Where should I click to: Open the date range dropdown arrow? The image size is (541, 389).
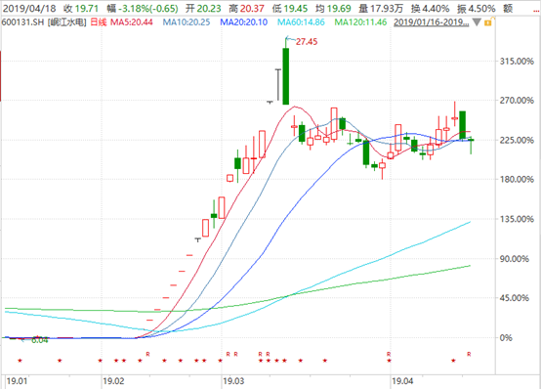(477, 22)
